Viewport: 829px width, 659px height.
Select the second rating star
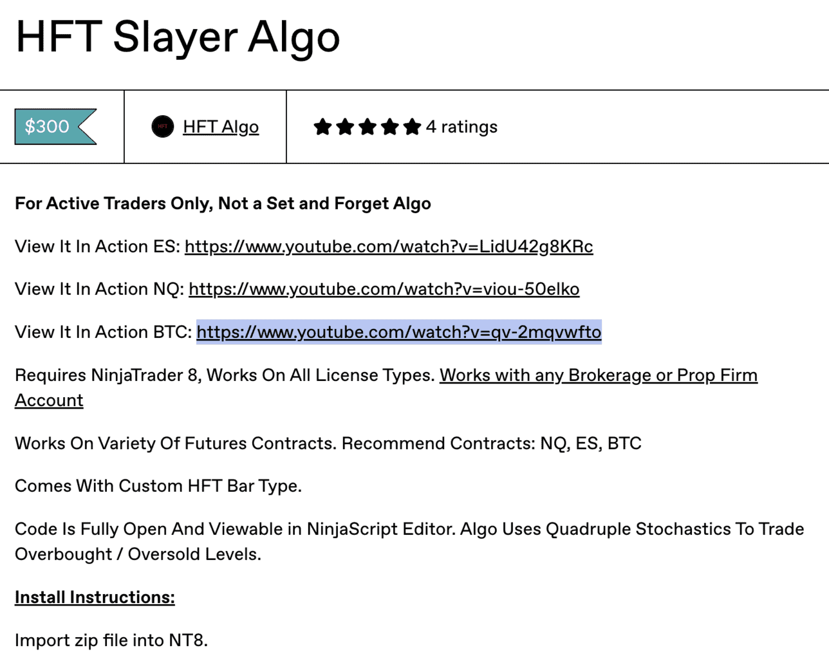tap(345, 127)
